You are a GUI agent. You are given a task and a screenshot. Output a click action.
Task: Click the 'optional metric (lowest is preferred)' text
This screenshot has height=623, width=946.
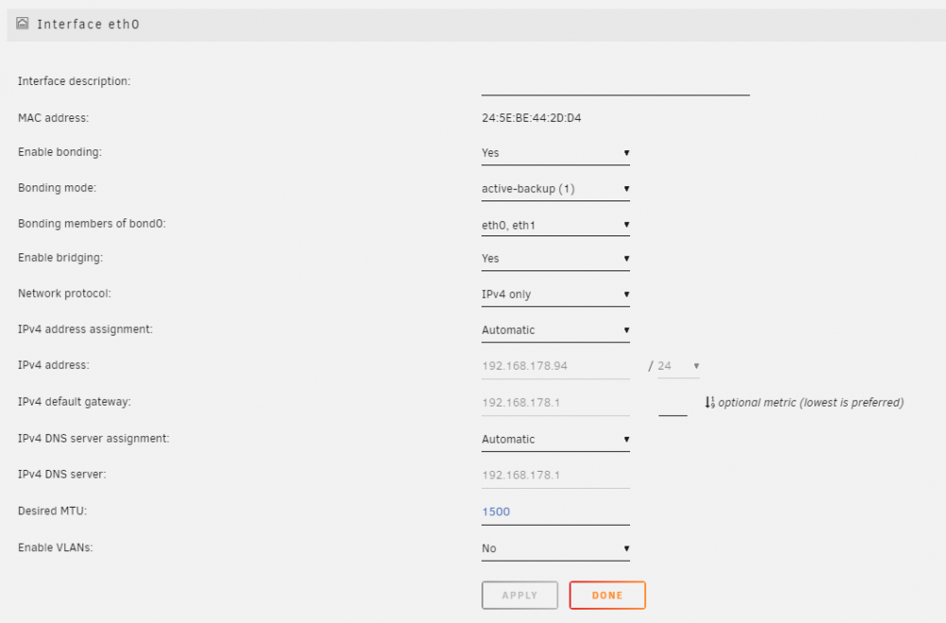pyautogui.click(x=811, y=403)
